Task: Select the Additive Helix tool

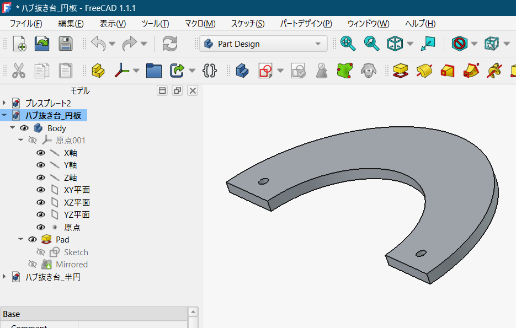Action: tap(494, 71)
